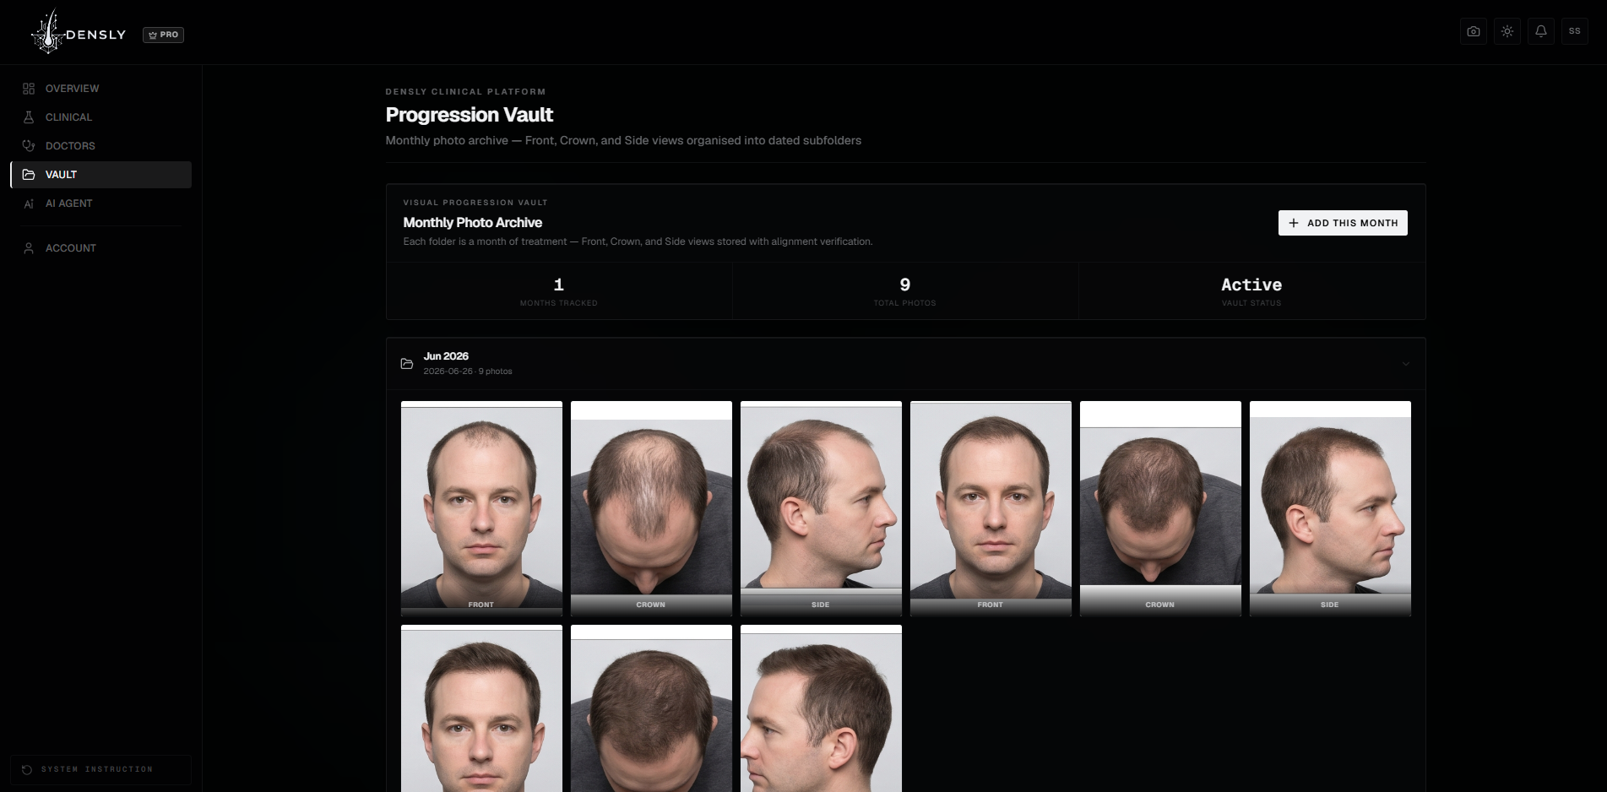
Task: Collapse the Jun 2026 folder chevron
Action: tap(1406, 364)
